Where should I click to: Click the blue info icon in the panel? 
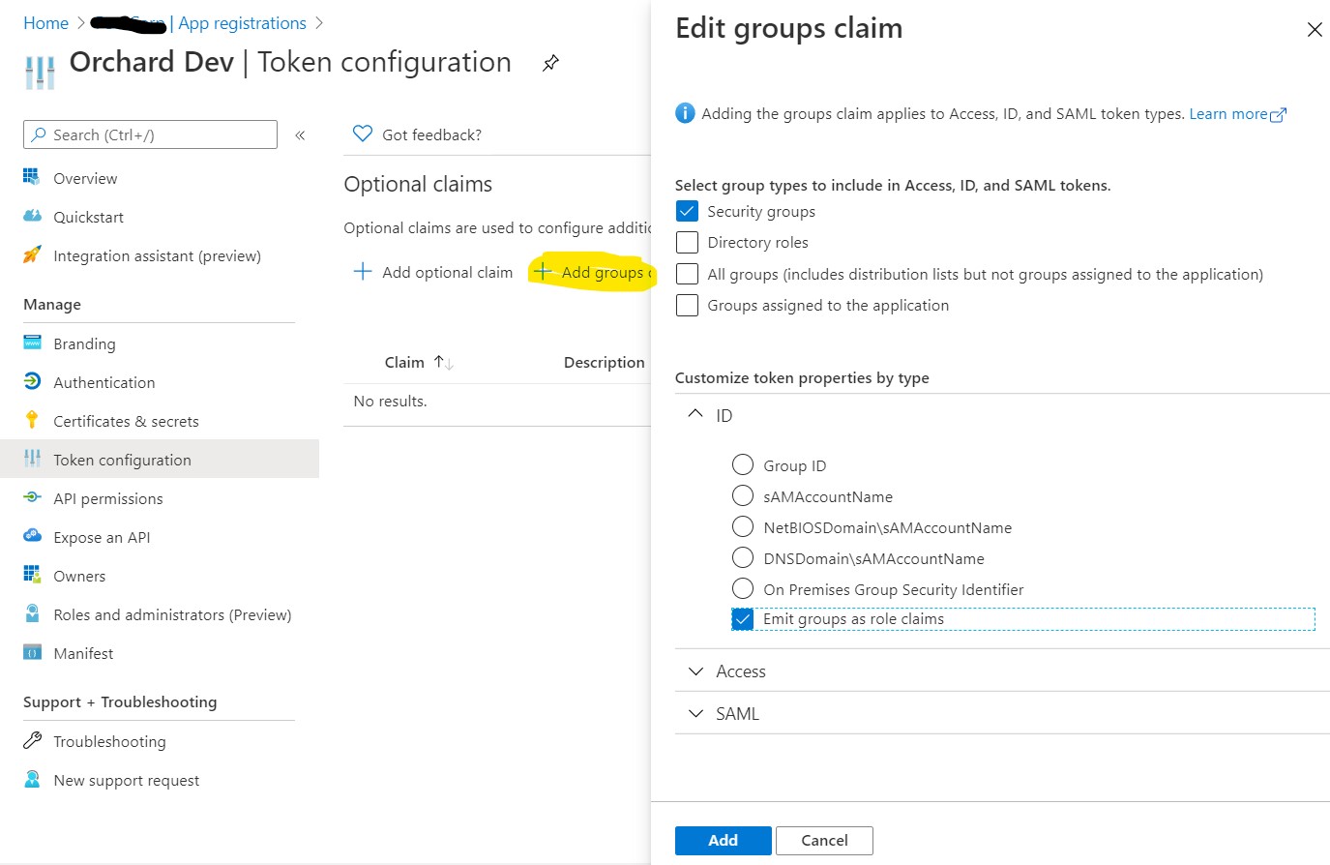(685, 113)
